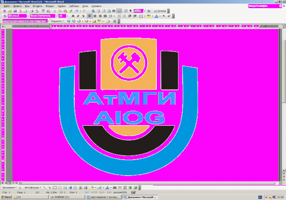Image resolution: width=286 pixels, height=200 pixels.
Task: Open the Файл menu
Action: click(6, 6)
